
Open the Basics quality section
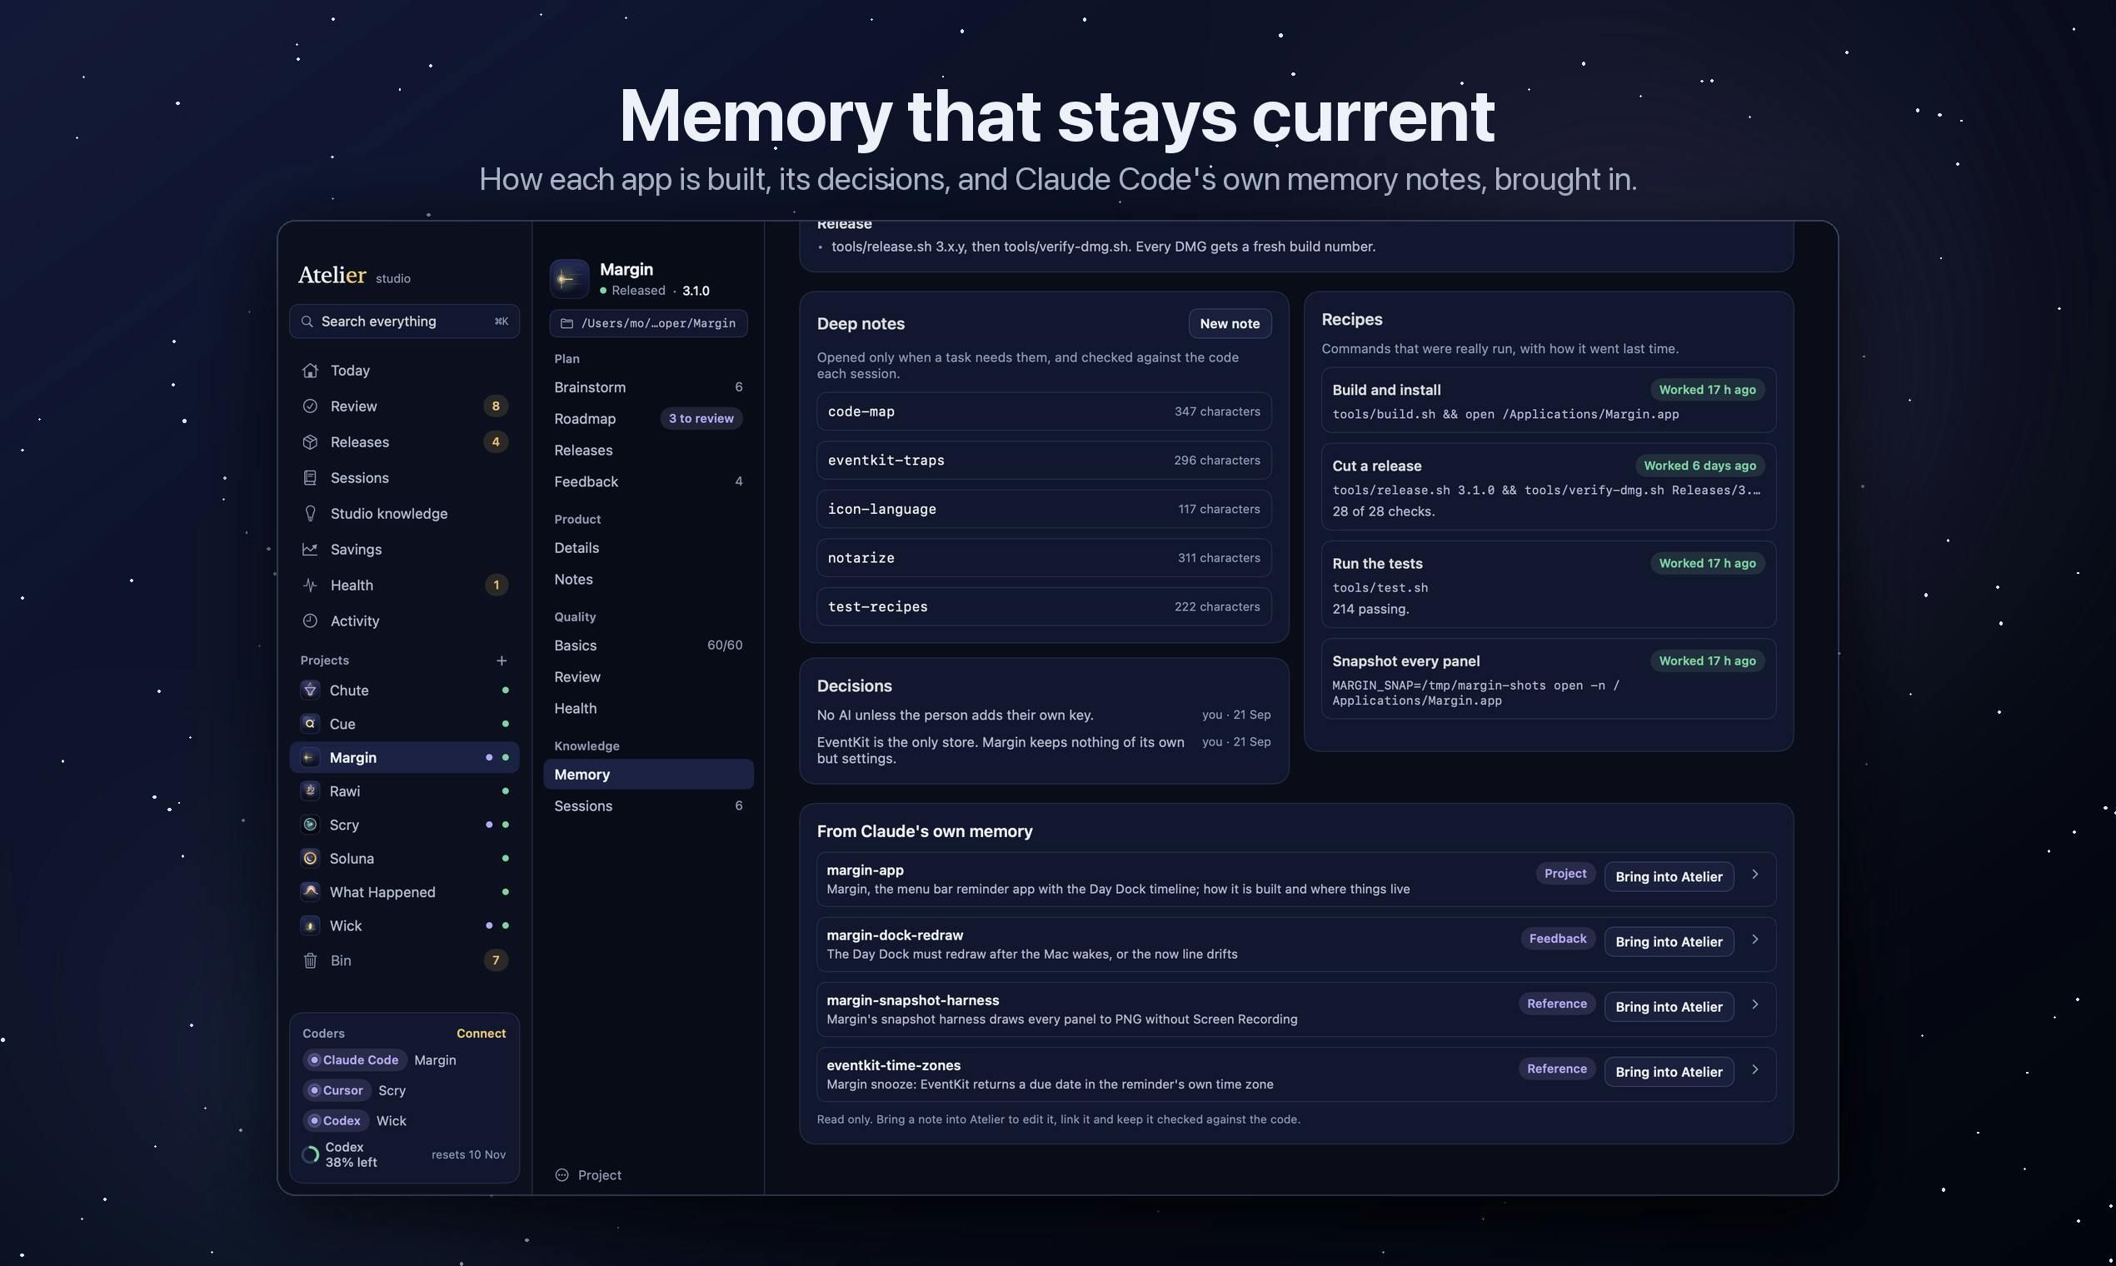648,645
